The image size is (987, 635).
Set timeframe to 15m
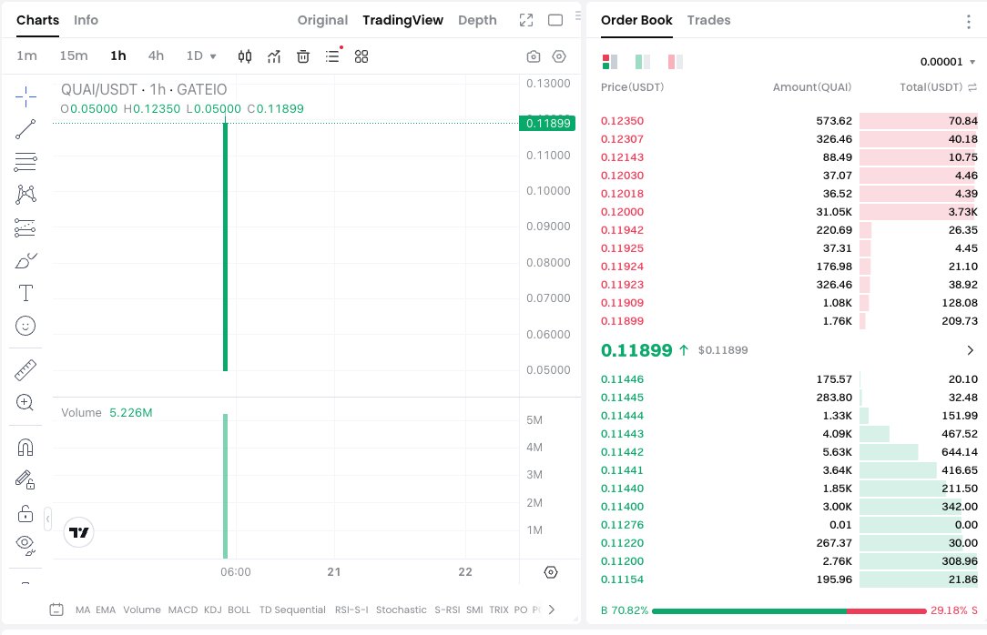[x=74, y=56]
